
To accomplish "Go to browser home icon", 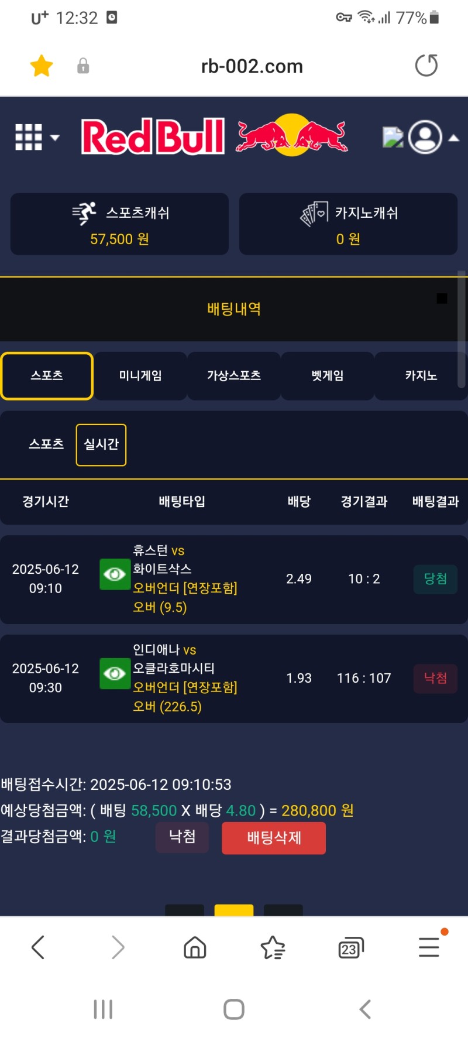I will 195,947.
